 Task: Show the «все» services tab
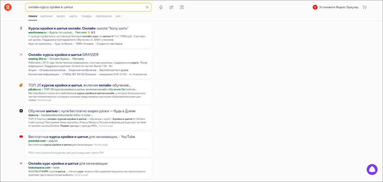coord(118,16)
